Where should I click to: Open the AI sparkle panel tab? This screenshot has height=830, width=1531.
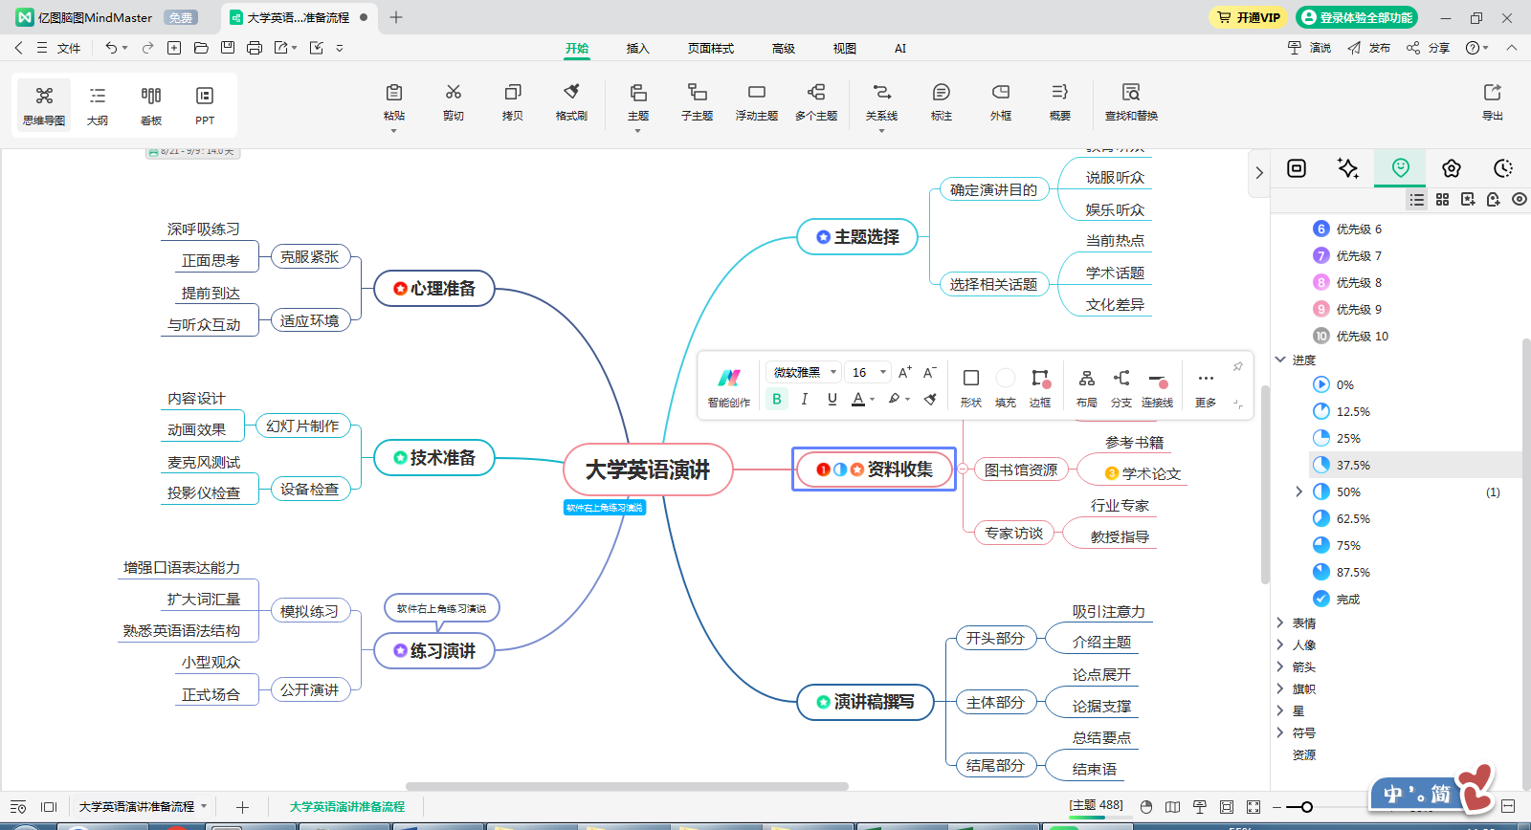click(1348, 168)
